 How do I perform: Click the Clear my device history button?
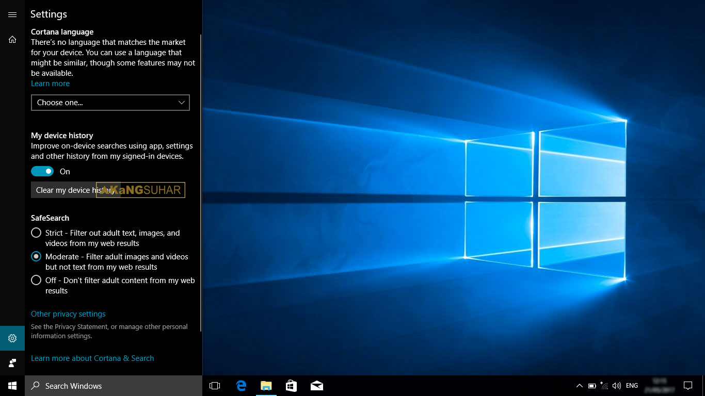click(75, 190)
